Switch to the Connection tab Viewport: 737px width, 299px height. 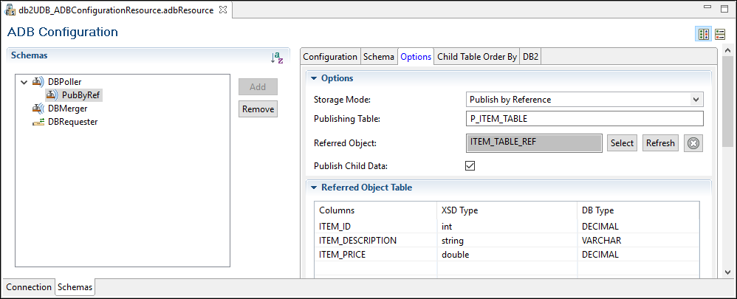click(x=29, y=287)
